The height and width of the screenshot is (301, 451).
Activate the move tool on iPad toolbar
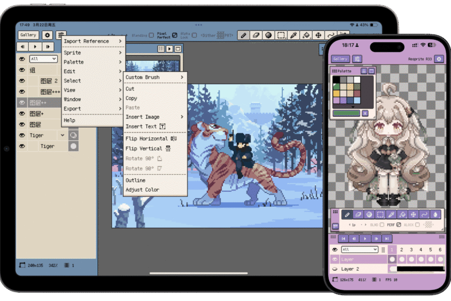click(x=319, y=35)
